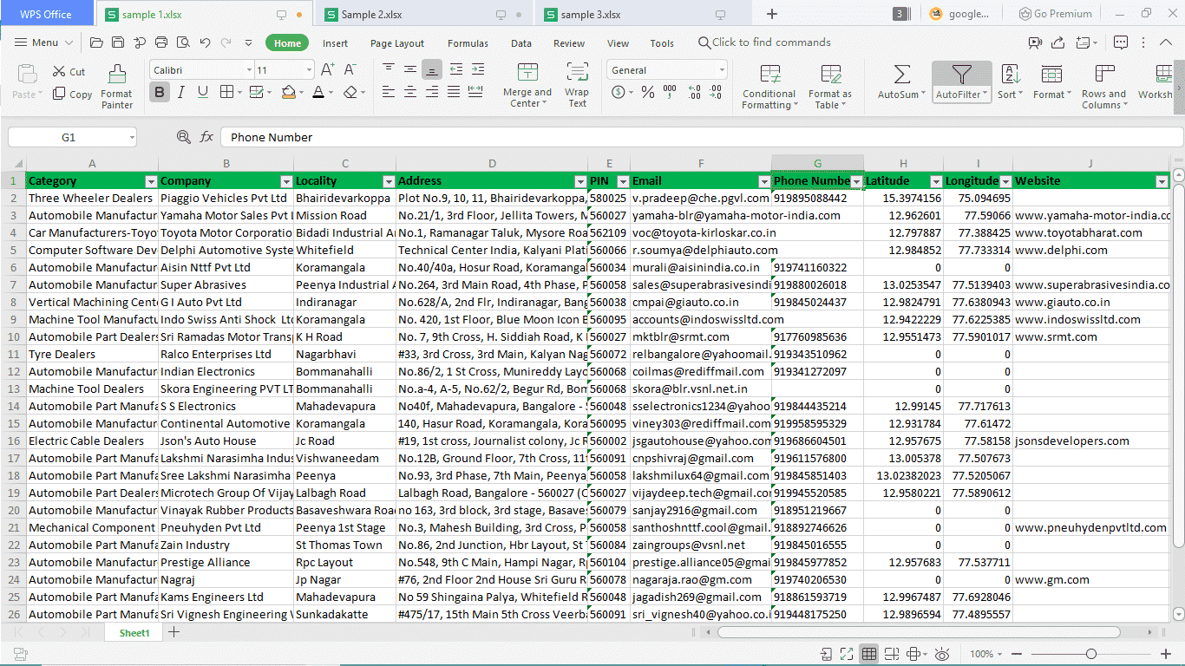Open the Company column filter dropdown
The height and width of the screenshot is (666, 1185).
click(x=286, y=181)
